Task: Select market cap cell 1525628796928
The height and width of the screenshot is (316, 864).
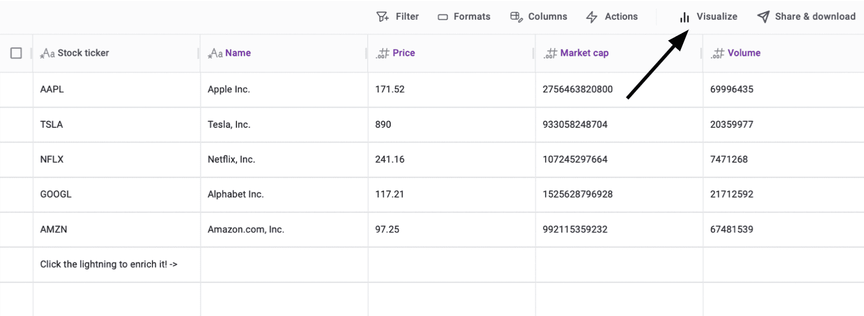Action: 619,195
